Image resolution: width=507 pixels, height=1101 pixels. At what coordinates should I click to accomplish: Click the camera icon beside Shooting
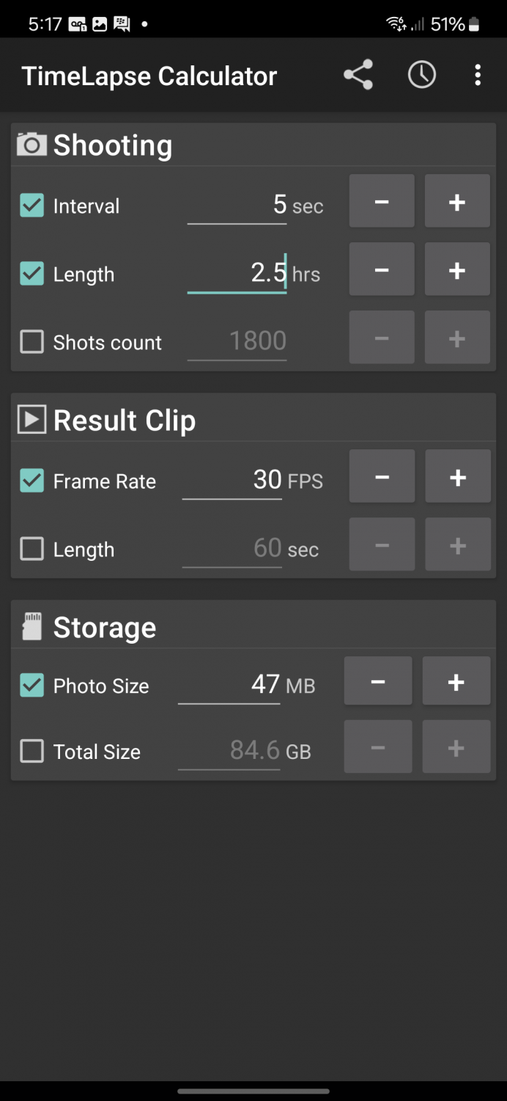pos(30,145)
